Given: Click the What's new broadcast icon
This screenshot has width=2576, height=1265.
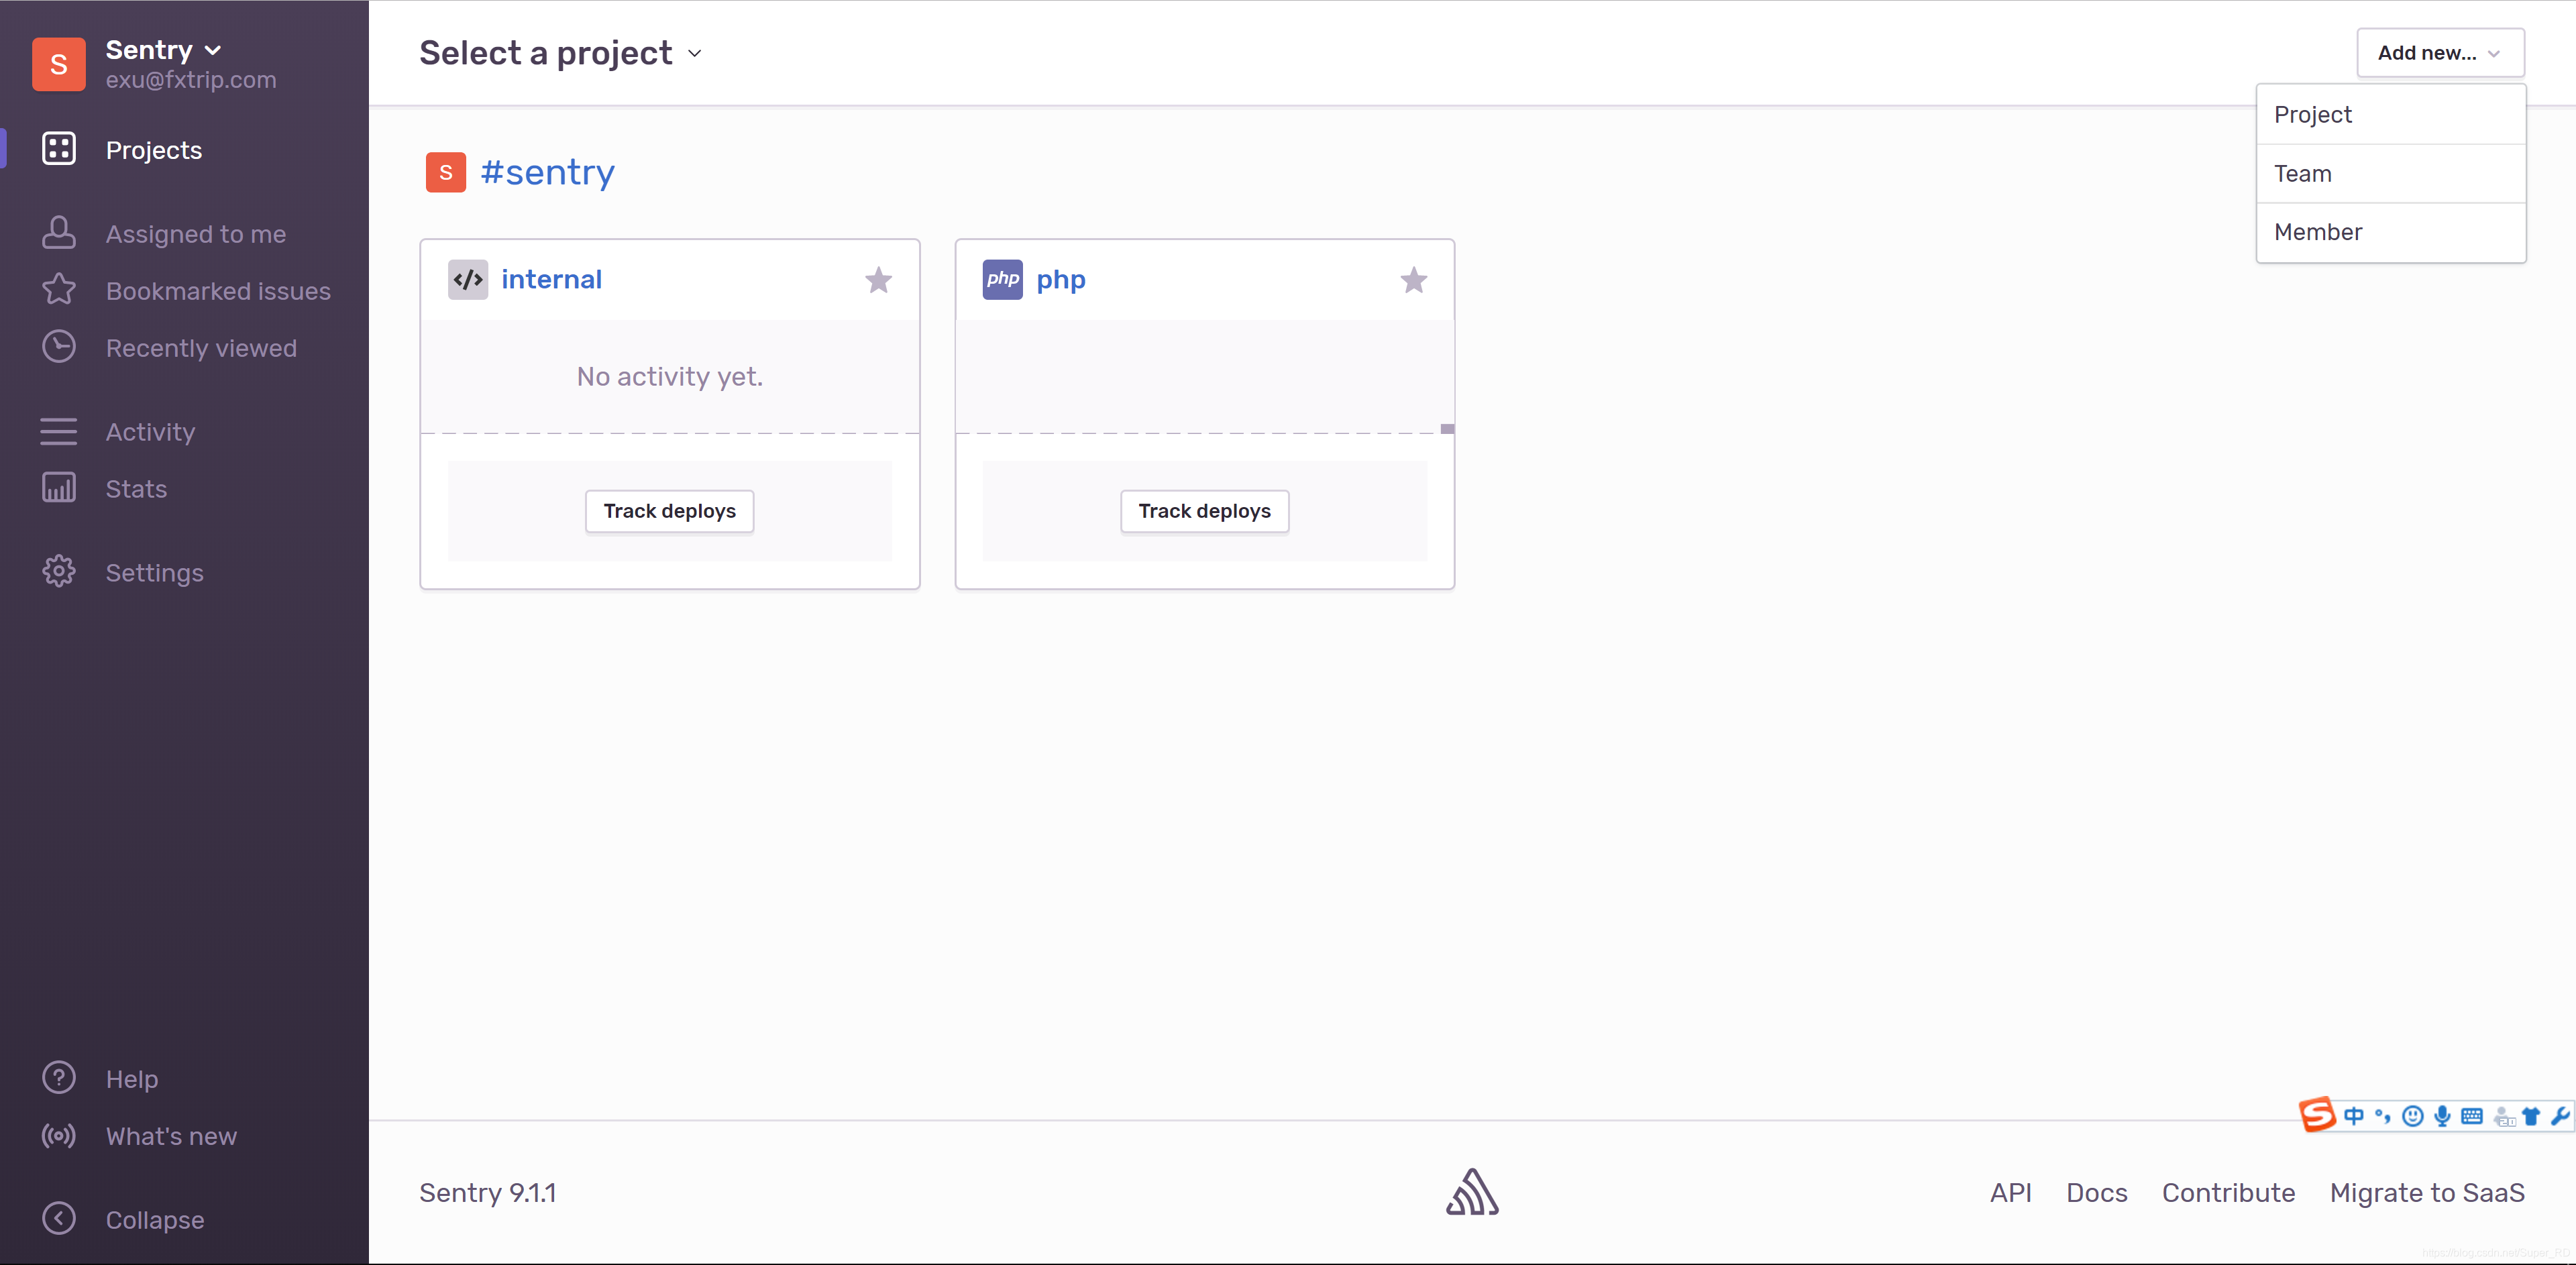Looking at the screenshot, I should [59, 1135].
